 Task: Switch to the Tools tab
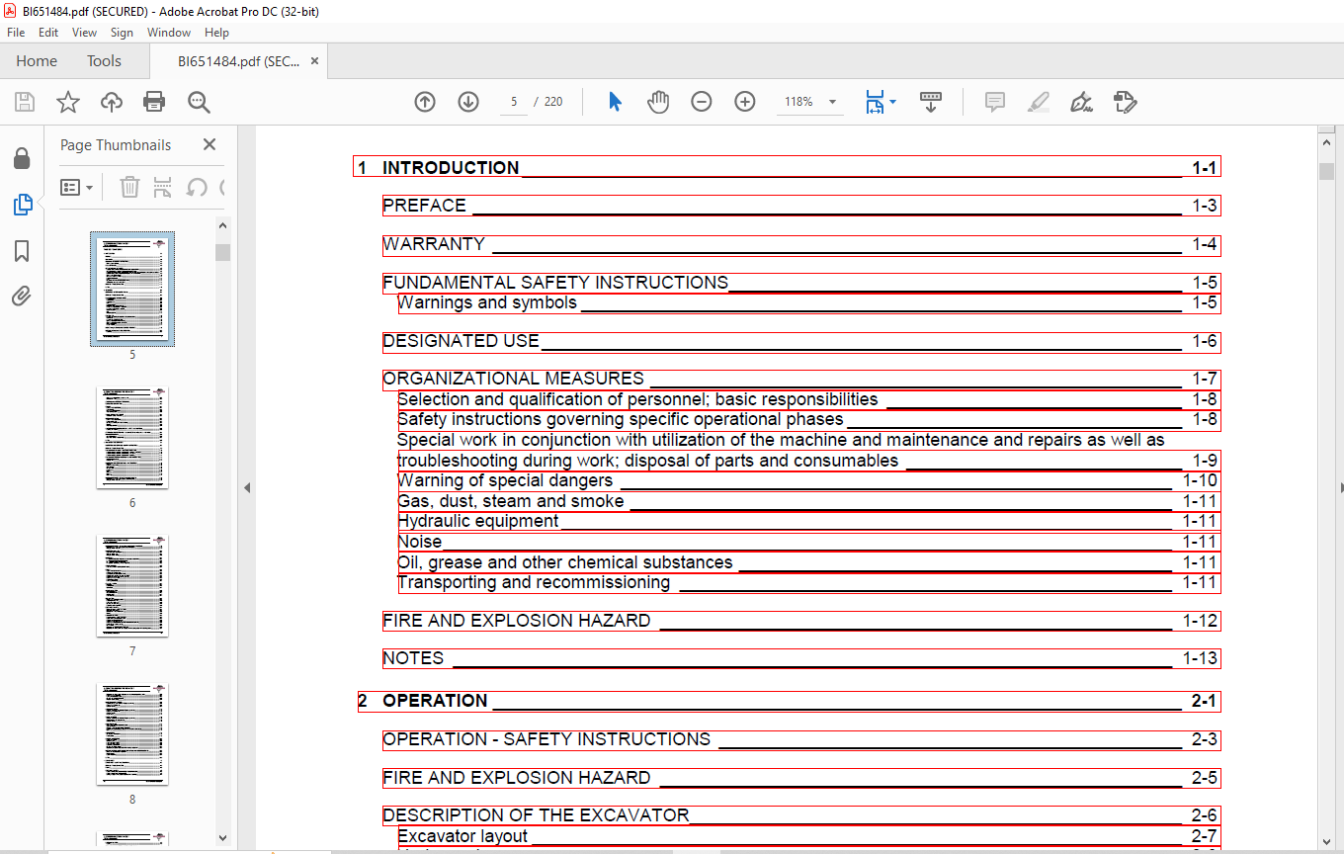104,61
